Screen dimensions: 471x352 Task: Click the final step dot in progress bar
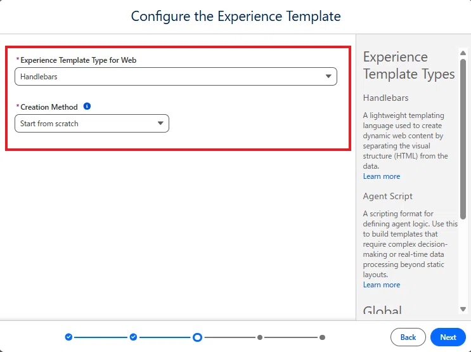[322, 337]
